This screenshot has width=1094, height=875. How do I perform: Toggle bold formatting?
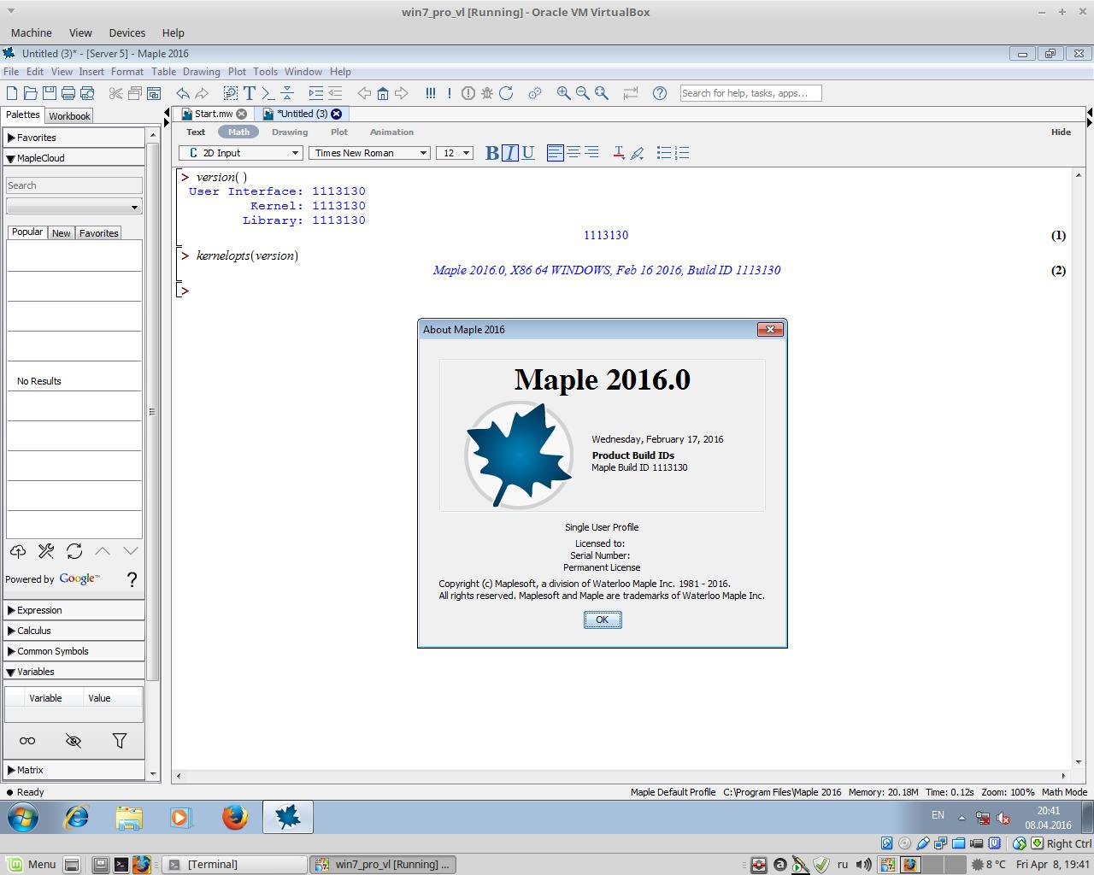[491, 153]
